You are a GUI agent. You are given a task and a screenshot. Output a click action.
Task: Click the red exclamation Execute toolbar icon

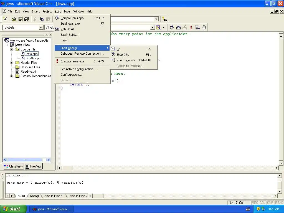(x=191, y=27)
